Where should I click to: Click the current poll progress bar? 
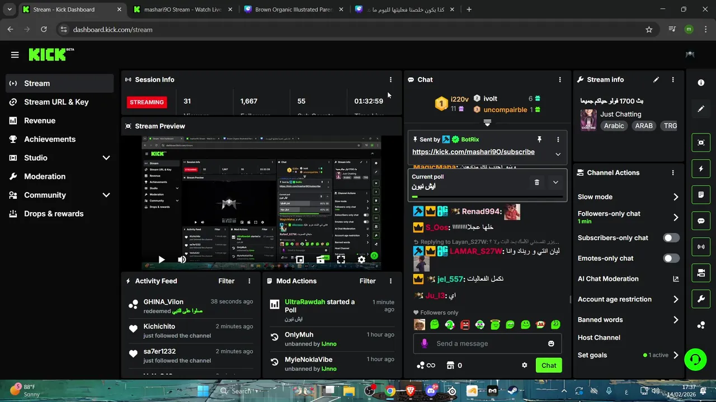click(487, 197)
